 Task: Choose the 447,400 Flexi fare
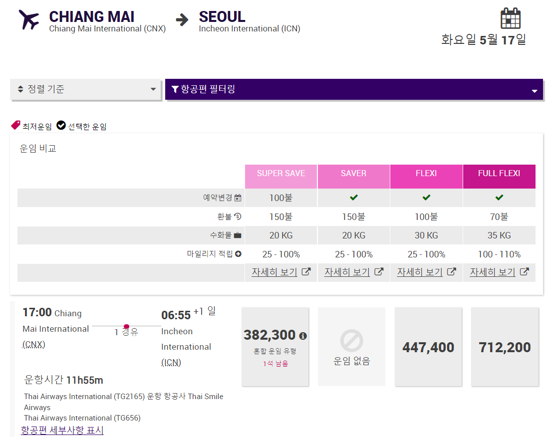[x=428, y=347]
